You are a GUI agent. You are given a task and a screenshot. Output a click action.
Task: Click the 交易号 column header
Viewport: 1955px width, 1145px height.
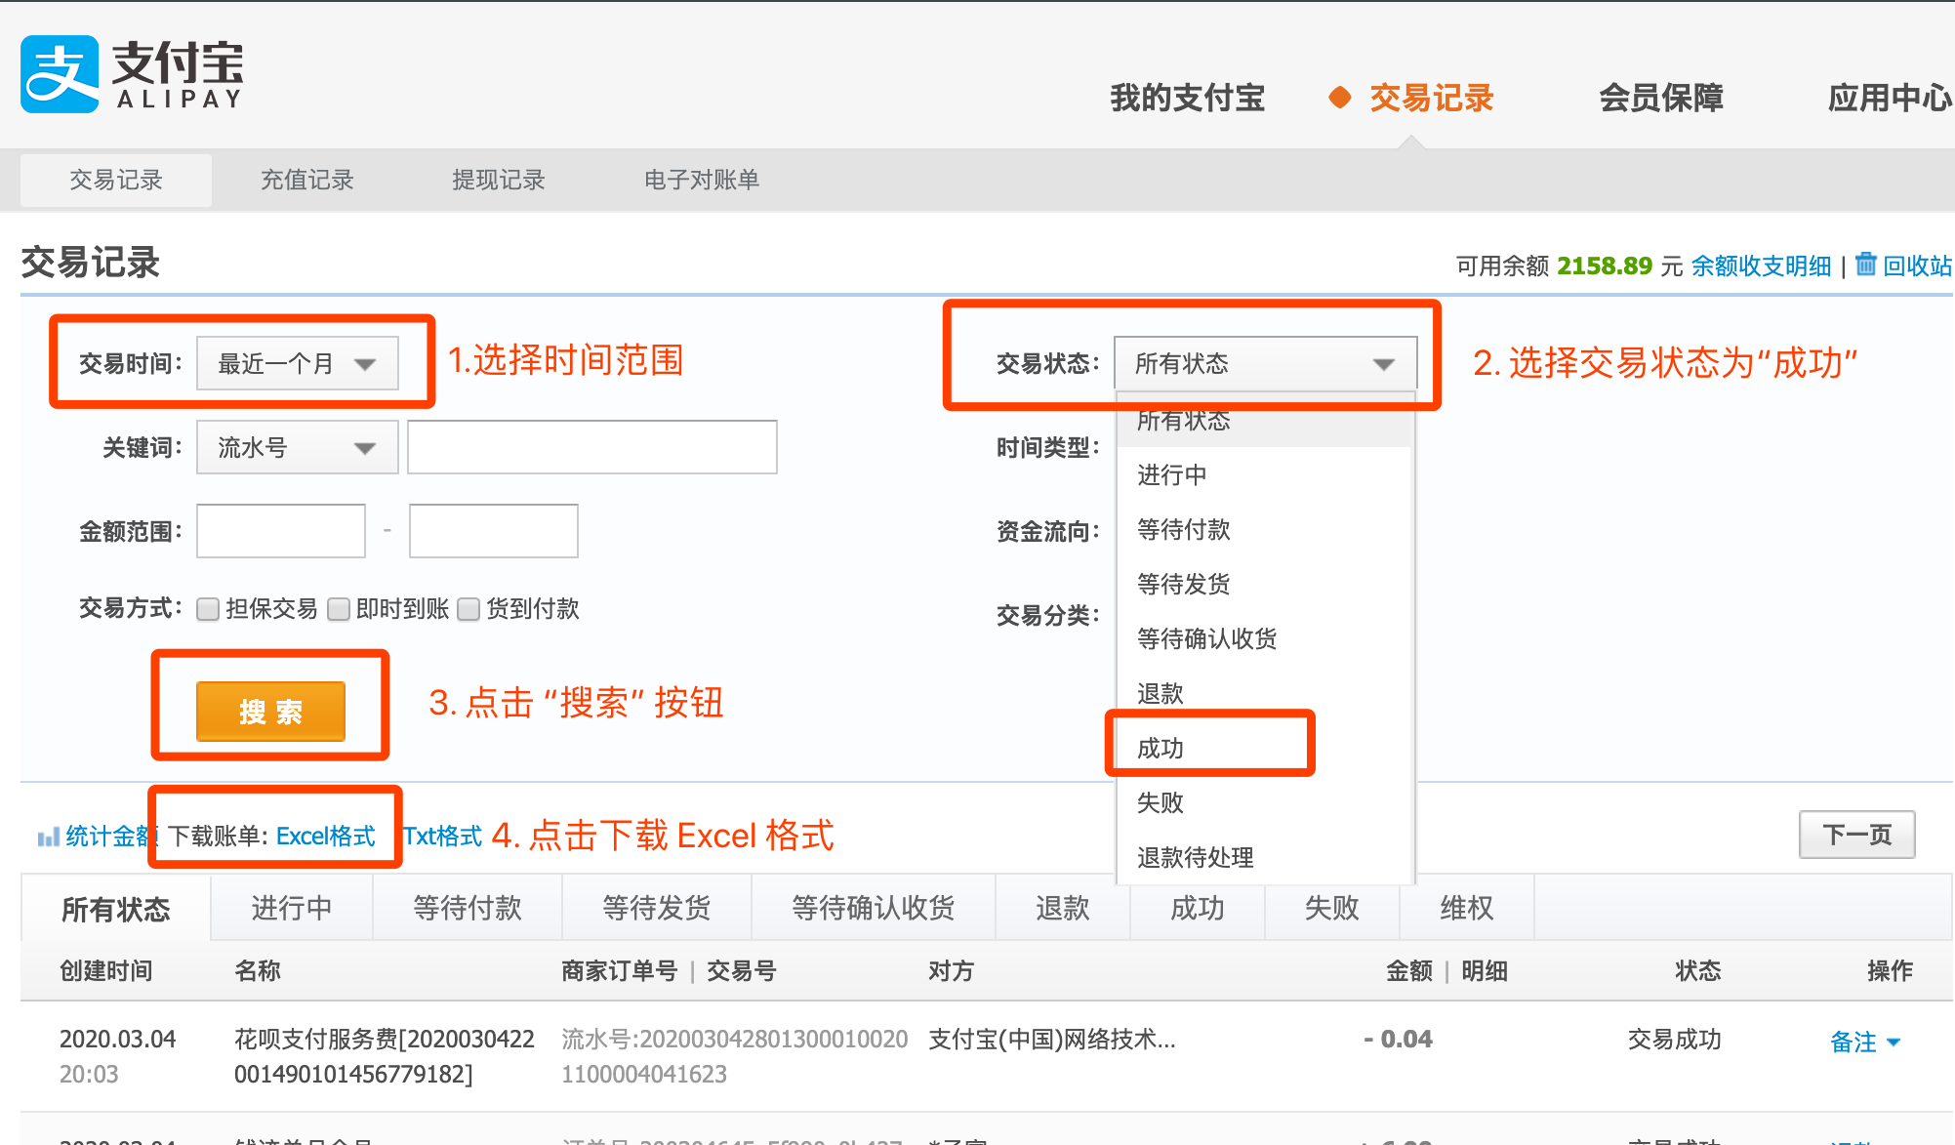click(742, 970)
